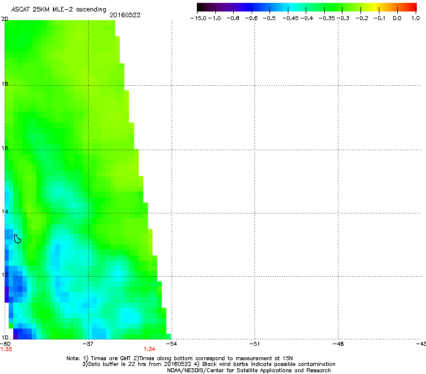Click the colorbar label "-0.4"
This screenshot has height=374, width=426.
[x=307, y=18]
